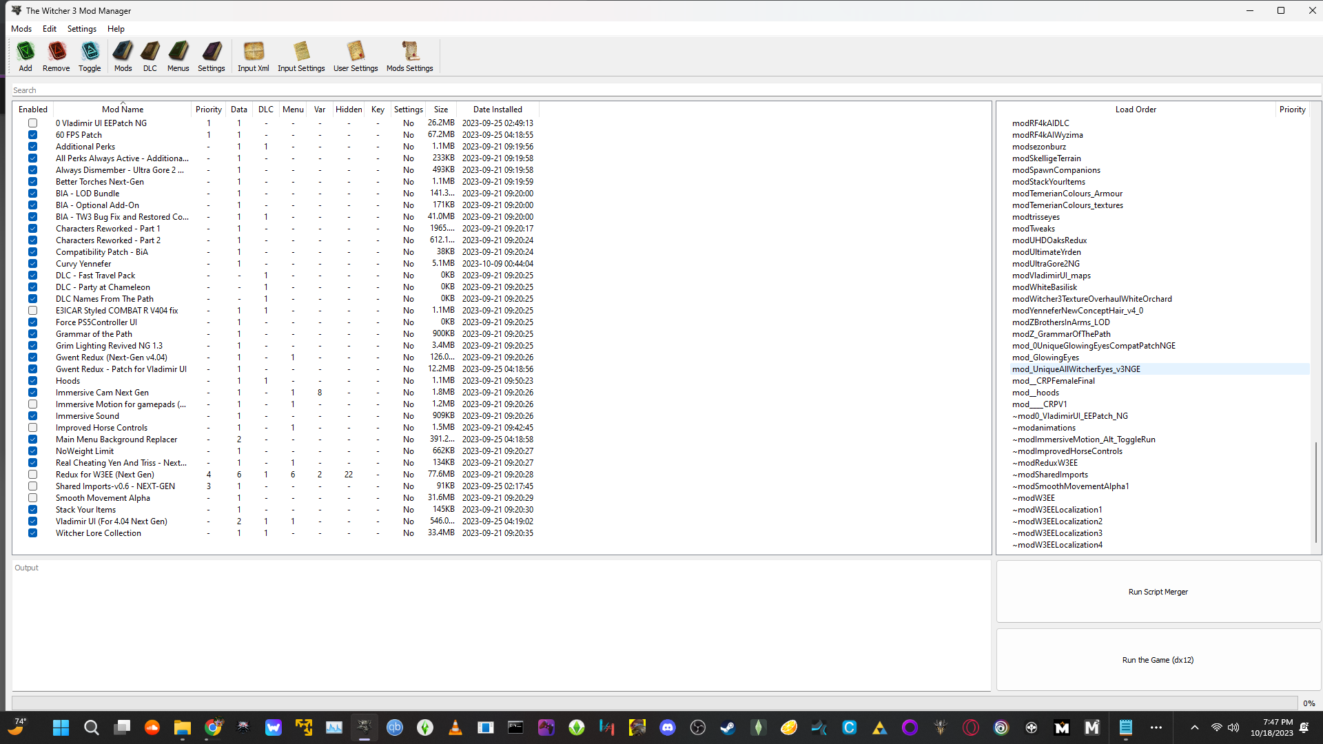The height and width of the screenshot is (744, 1323).
Task: Enable E3ICAR Styled COMBAT R V404 fix
Action: [32, 311]
